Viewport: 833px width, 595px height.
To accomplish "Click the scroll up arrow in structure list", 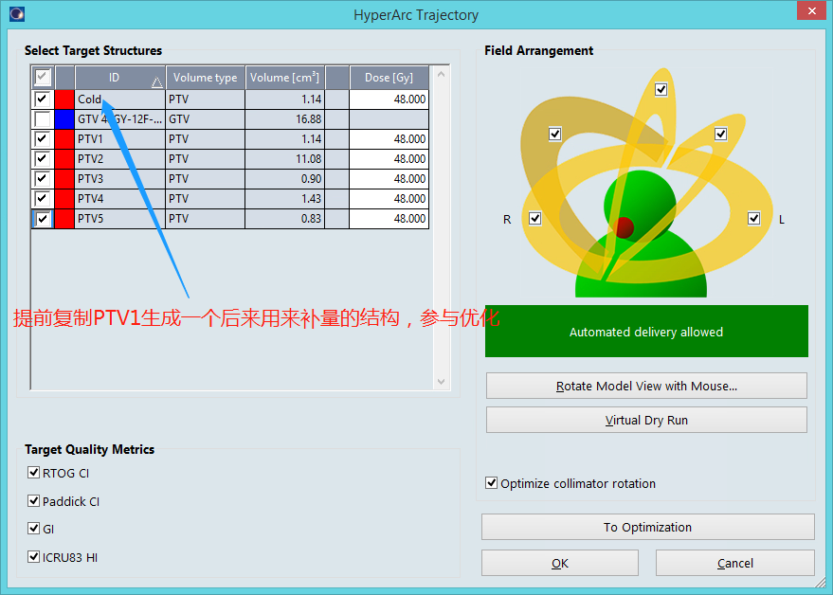I will click(x=441, y=74).
